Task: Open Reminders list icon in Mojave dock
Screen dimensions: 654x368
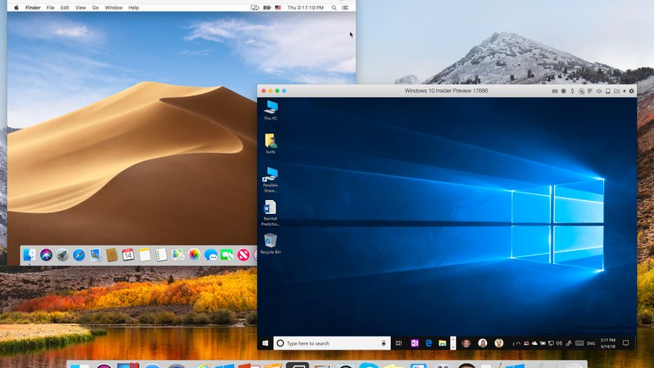Action: (x=161, y=255)
